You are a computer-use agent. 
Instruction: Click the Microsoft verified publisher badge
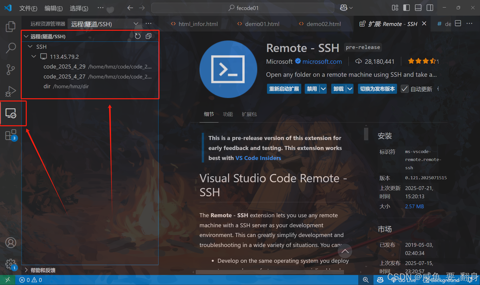click(298, 61)
